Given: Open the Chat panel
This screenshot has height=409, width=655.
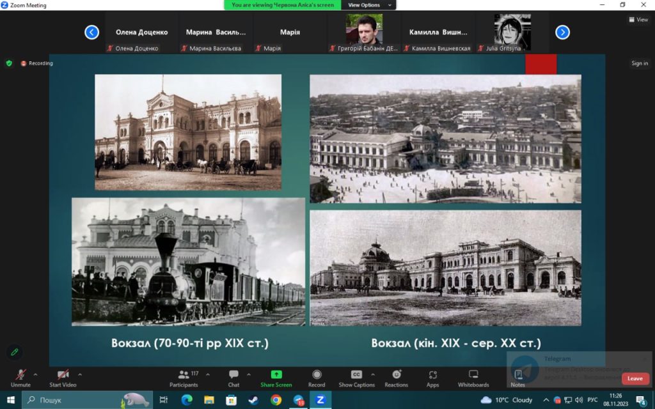Looking at the screenshot, I should pos(233,378).
